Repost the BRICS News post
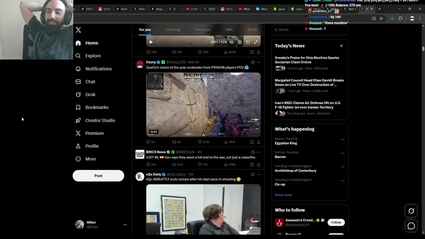The width and height of the screenshot is (425, 239). [177, 165]
